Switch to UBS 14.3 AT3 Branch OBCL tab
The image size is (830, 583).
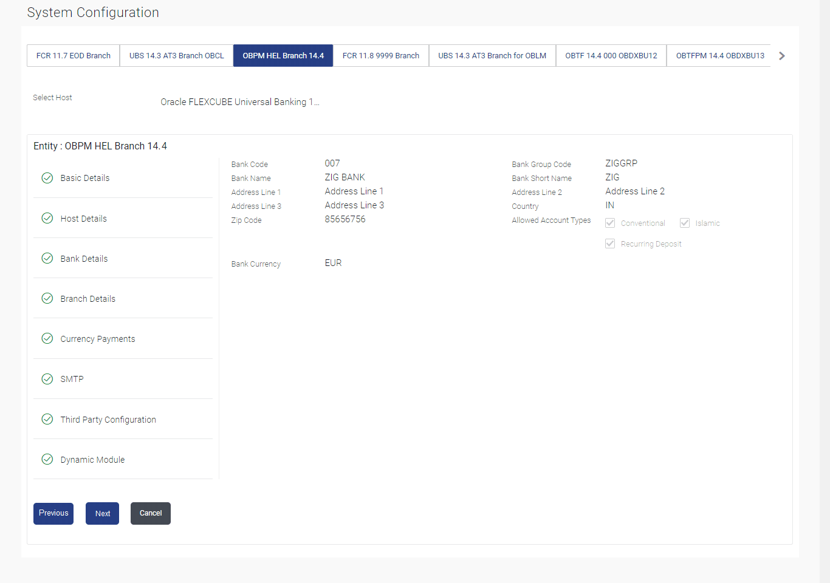(x=177, y=56)
